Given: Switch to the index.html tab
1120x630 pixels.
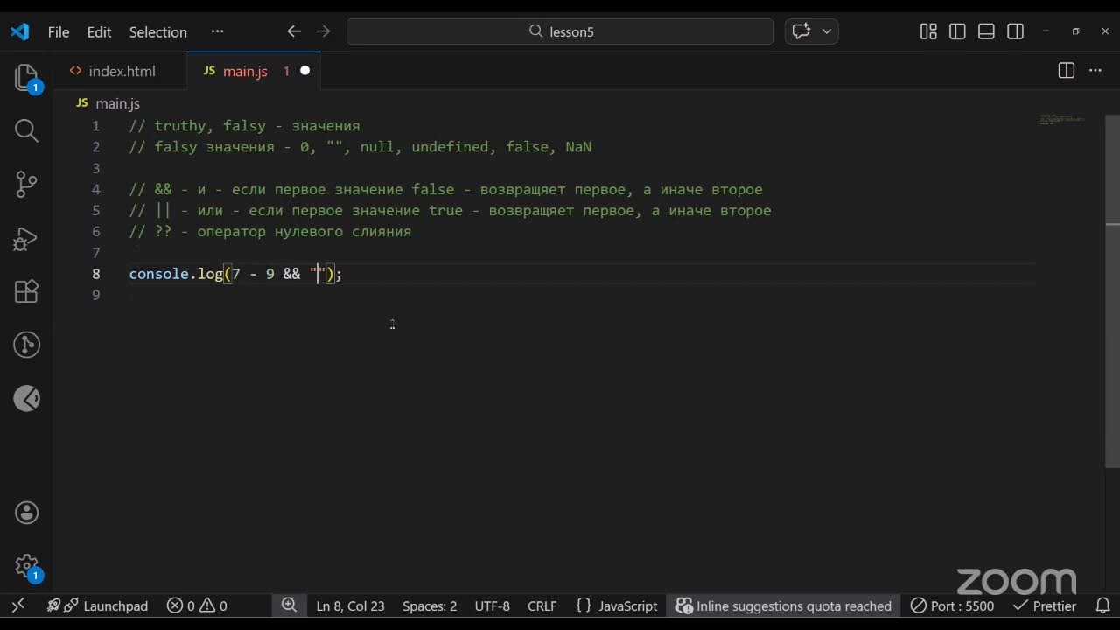Looking at the screenshot, I should click(x=122, y=71).
